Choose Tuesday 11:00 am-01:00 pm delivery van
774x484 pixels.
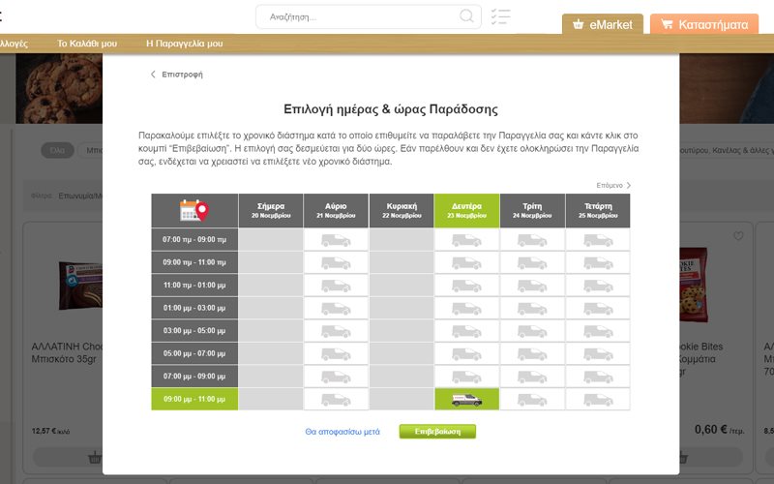pyautogui.click(x=532, y=286)
